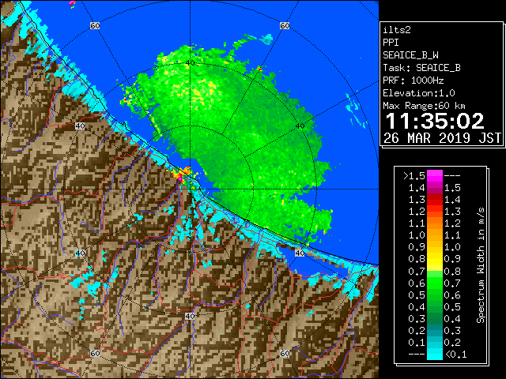
Task: Click the "60" range label in the lower-left of the map
Action: pos(95,353)
